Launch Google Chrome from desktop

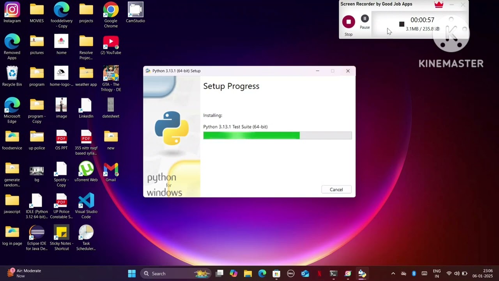coord(111,15)
